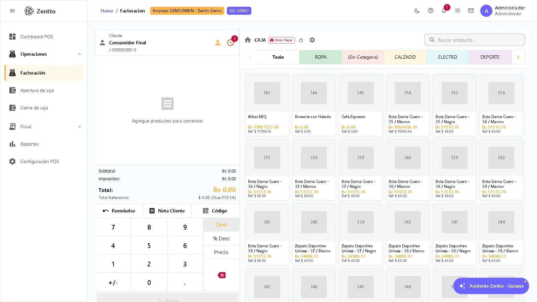Select the Cant keypad mode

(221, 225)
